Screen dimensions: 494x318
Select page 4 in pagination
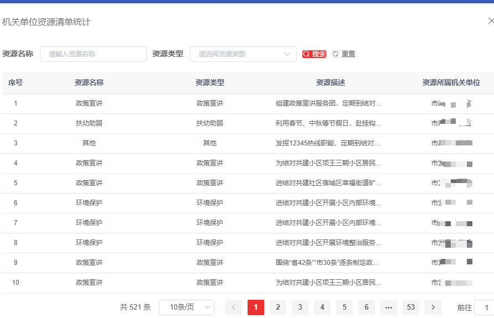pos(322,307)
